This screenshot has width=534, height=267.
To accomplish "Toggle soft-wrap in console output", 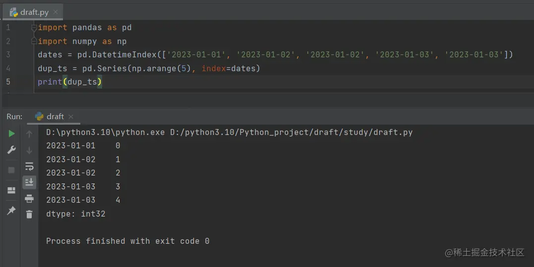I will (29, 166).
